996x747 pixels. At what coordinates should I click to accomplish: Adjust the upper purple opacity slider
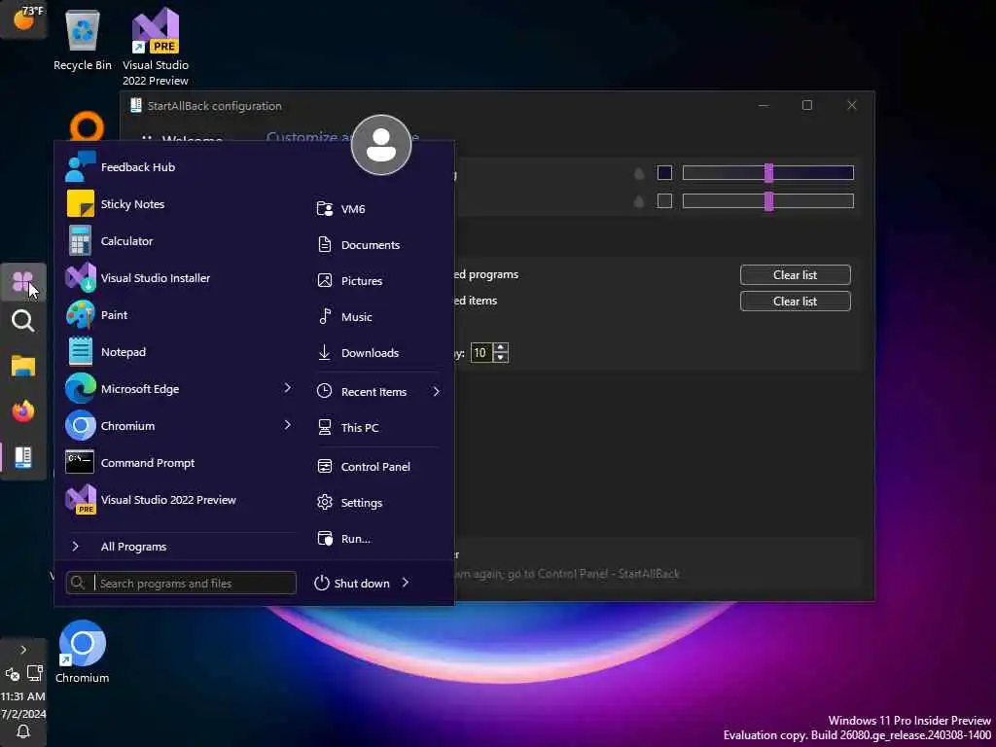coord(768,172)
